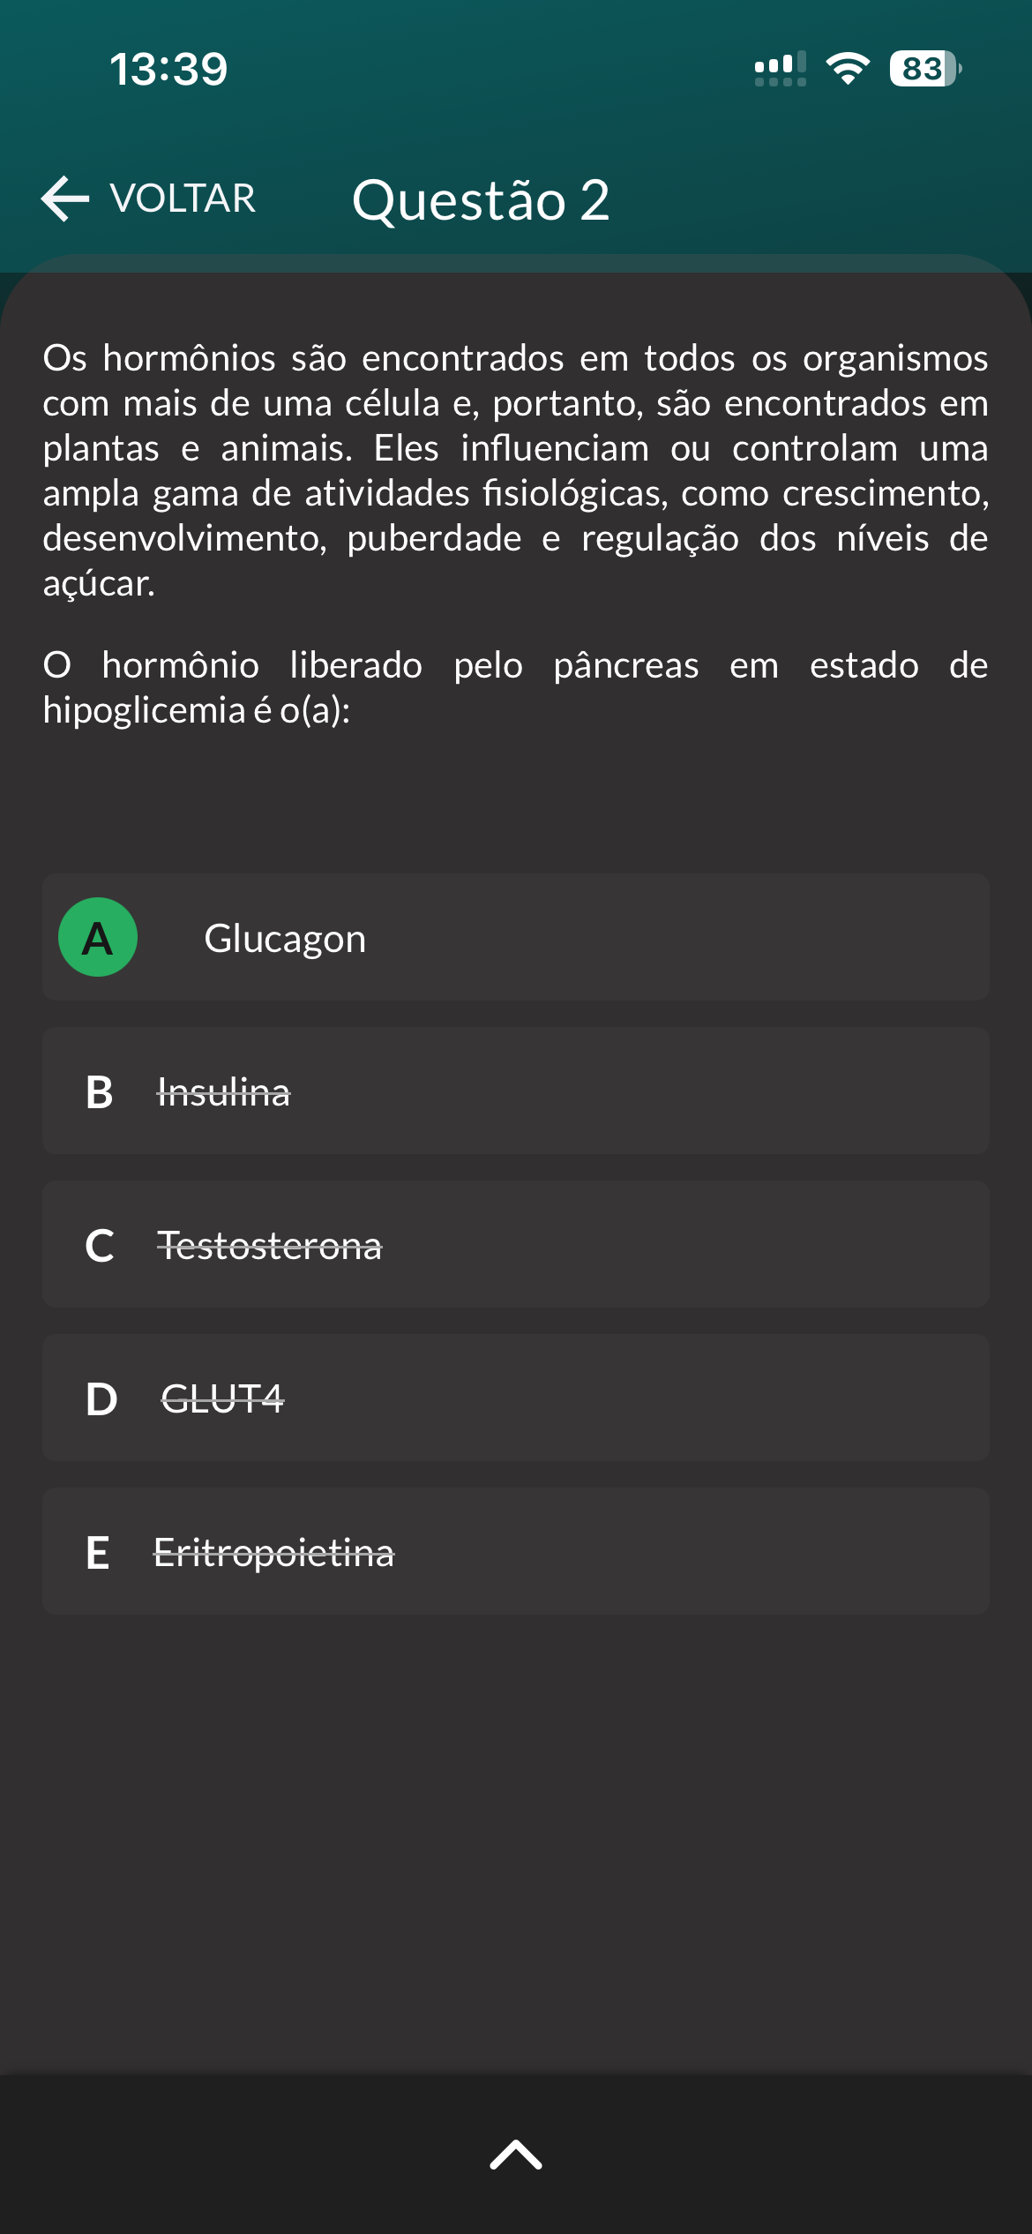Tap the battery indicator showing 83

[924, 69]
